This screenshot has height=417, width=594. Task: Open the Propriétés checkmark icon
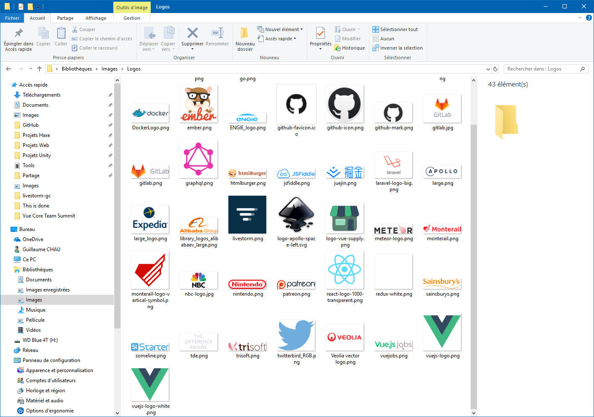320,33
